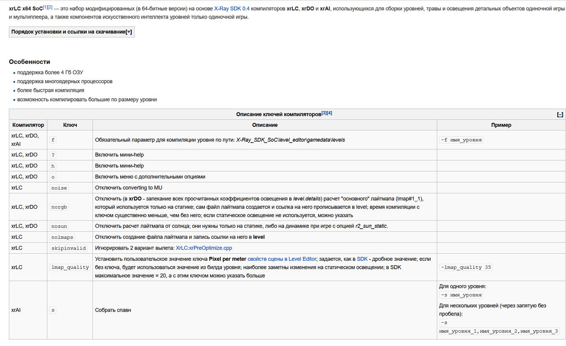Viewport: 566px width, 346px height.
Task: Select the 'norgb' key cell
Action: [70, 207]
